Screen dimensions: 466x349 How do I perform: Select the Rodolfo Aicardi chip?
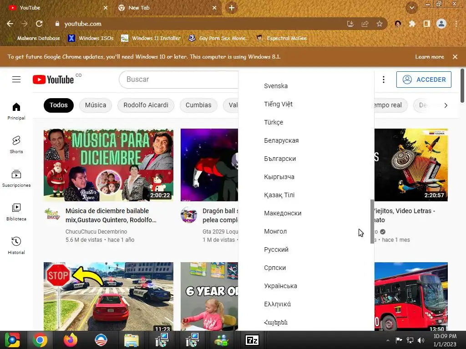tap(146, 105)
